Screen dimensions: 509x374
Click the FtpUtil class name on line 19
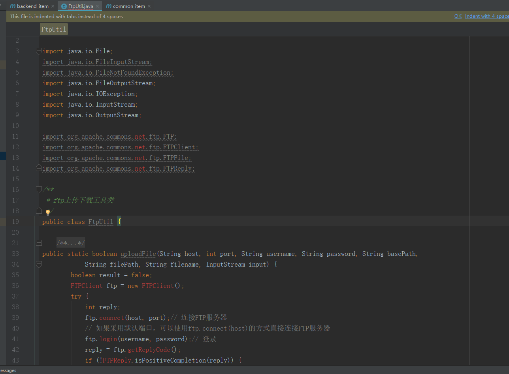(101, 222)
